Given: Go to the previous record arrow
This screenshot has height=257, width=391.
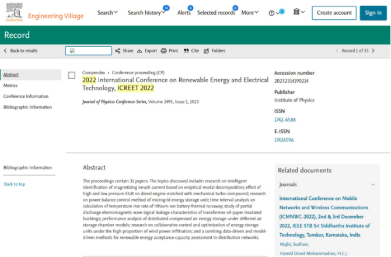Looking at the screenshot, I should point(337,51).
